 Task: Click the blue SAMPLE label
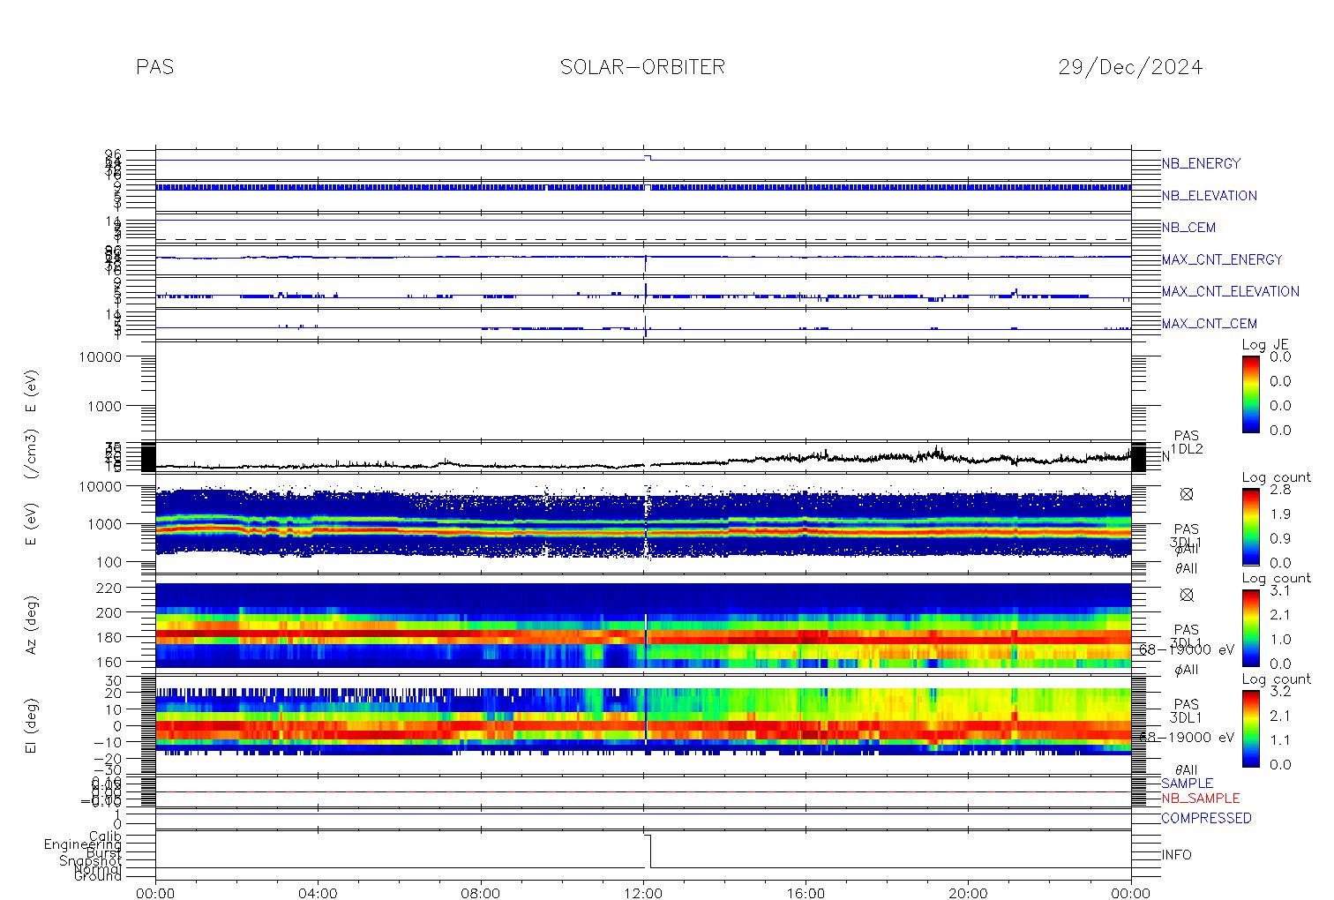1187,784
